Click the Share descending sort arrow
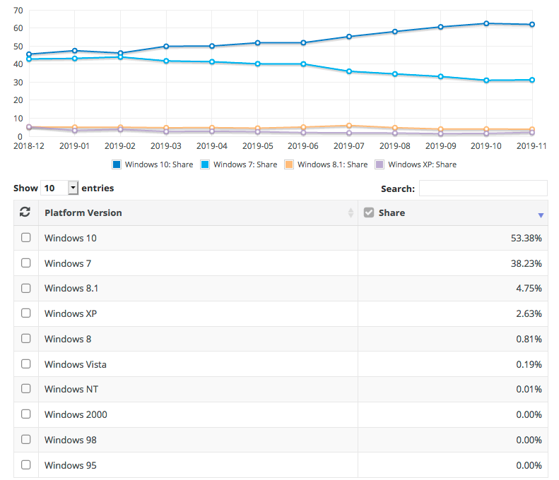The width and height of the screenshot is (559, 480). pyautogui.click(x=541, y=215)
